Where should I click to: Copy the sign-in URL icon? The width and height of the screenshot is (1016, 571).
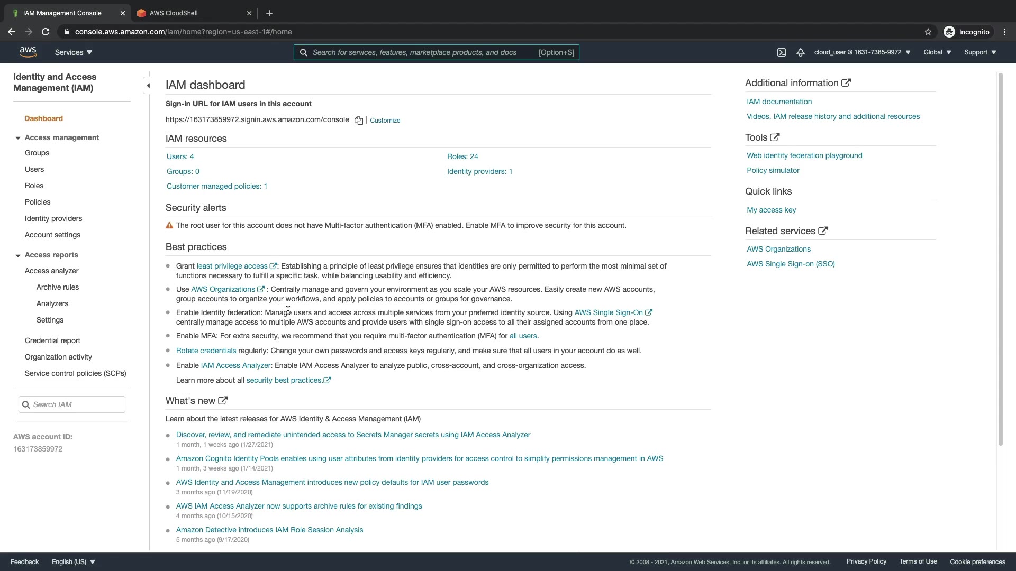(x=359, y=121)
